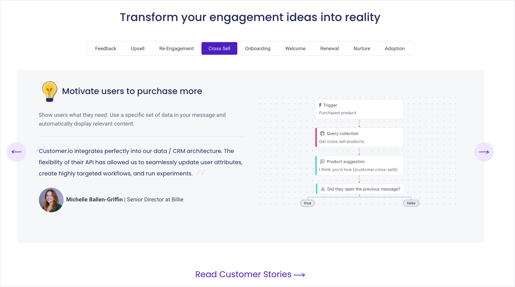Click Michelle Ballen-Griffin's profile photo
The image size is (515, 287).
tap(51, 200)
